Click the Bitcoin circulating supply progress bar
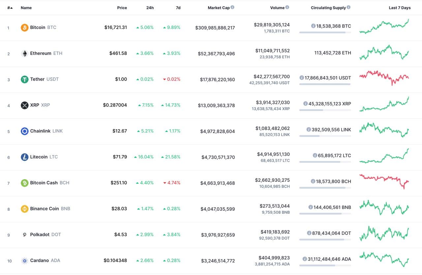422x275 pixels. [325, 32]
